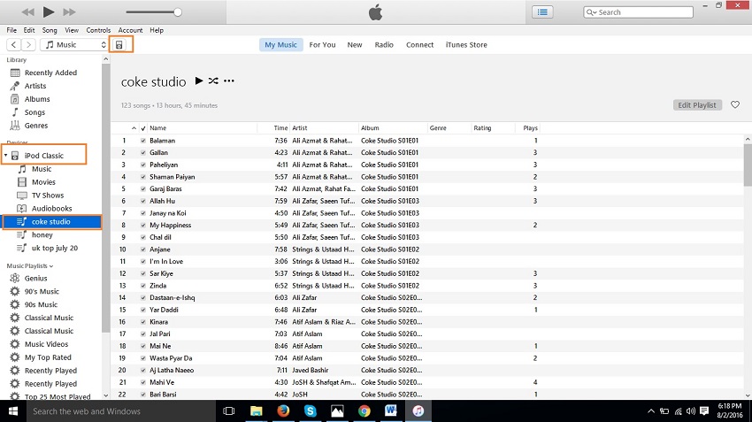Image resolution: width=752 pixels, height=422 pixels.
Task: Toggle checkbox for Zinda track
Action: tap(143, 286)
